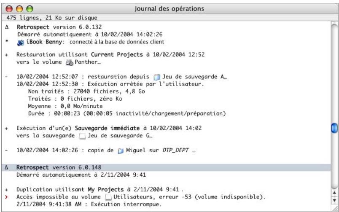Click 'Non traités : 27040 fichiers, 4,8 Go'
The width and height of the screenshot is (339, 212).
click(86, 91)
